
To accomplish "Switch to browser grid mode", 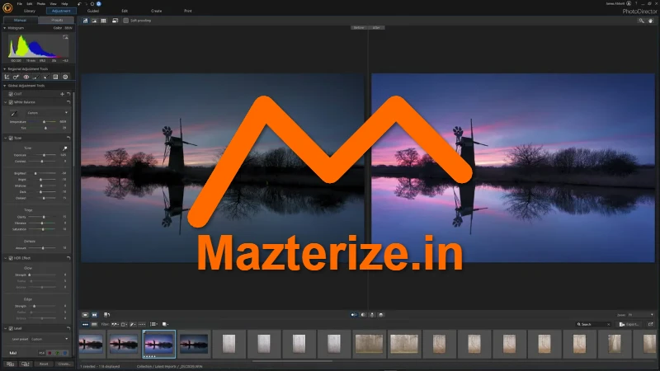I will [104, 20].
